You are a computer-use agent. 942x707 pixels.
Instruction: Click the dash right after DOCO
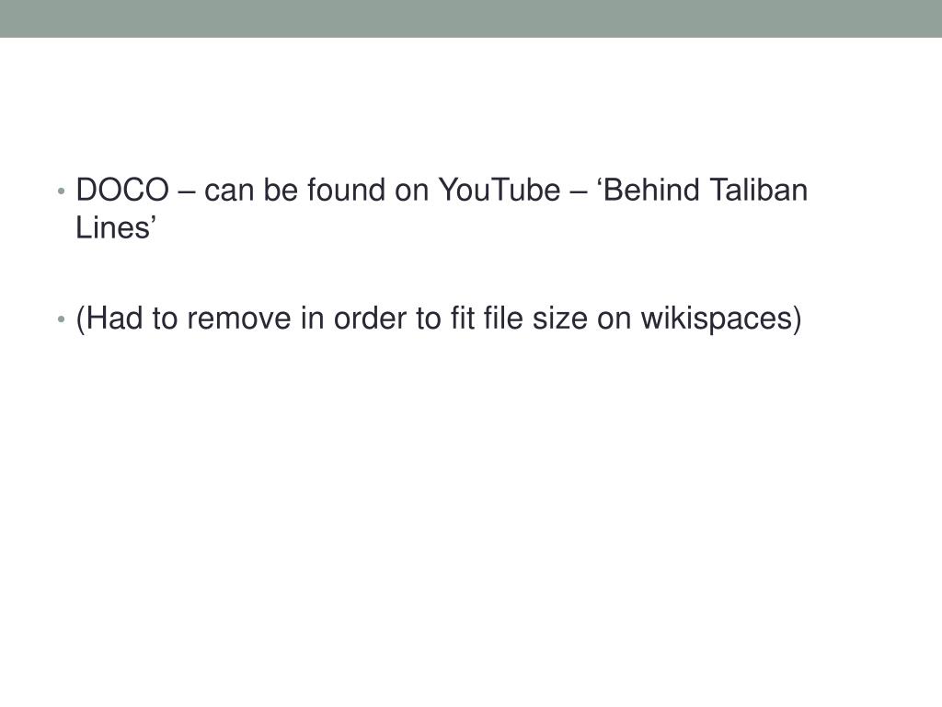coord(186,191)
